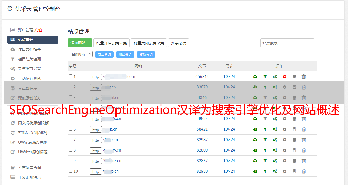Click the 站点搜索 search field
The height and width of the screenshot is (185, 348).
click(x=287, y=43)
